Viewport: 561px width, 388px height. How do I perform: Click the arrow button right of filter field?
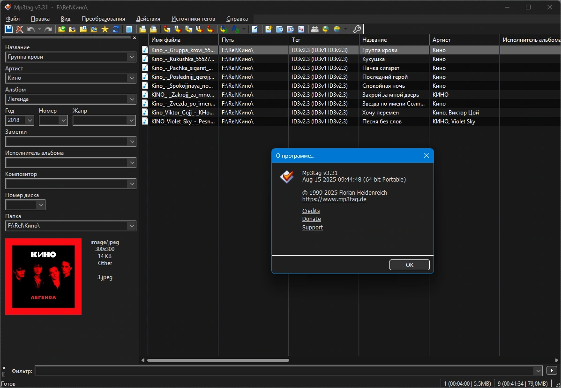coord(552,371)
